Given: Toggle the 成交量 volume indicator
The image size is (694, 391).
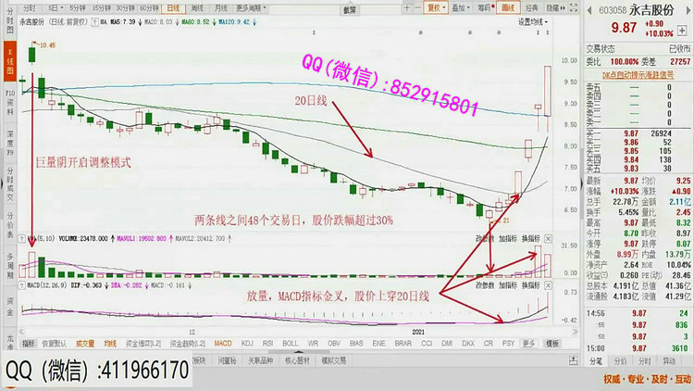Looking at the screenshot, I should pyautogui.click(x=86, y=343).
